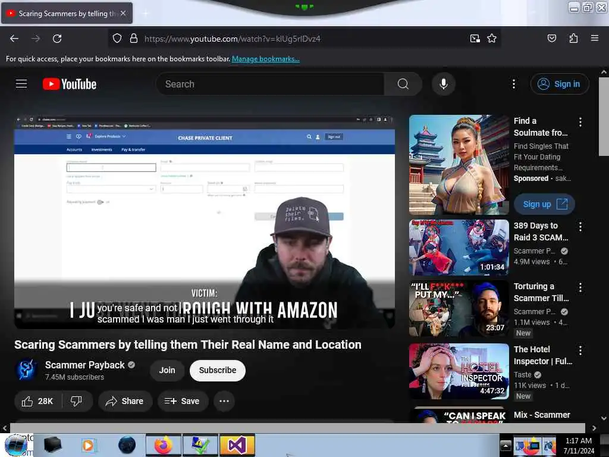This screenshot has width=609, height=457.
Task: Click the search magnifier button
Action: click(x=403, y=84)
